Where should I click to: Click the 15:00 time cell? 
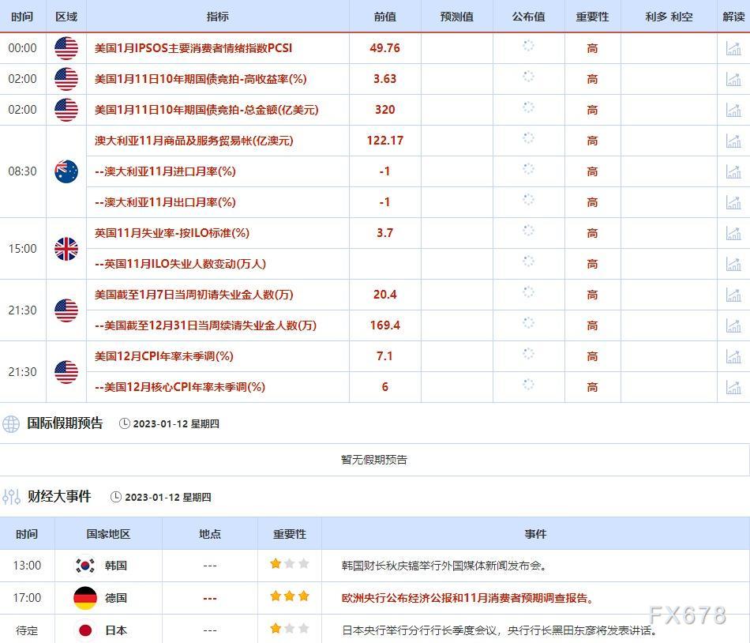(x=22, y=249)
